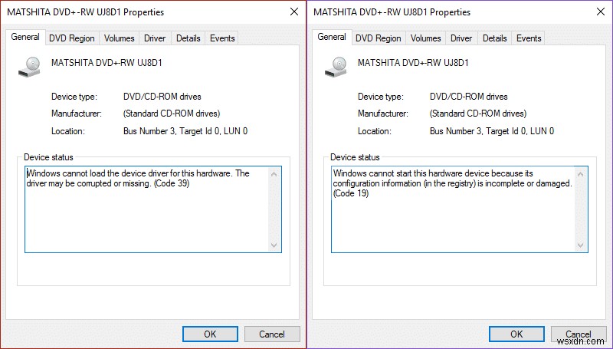613x349 pixels.
Task: Select Details tab in left dialog
Action: click(x=188, y=38)
